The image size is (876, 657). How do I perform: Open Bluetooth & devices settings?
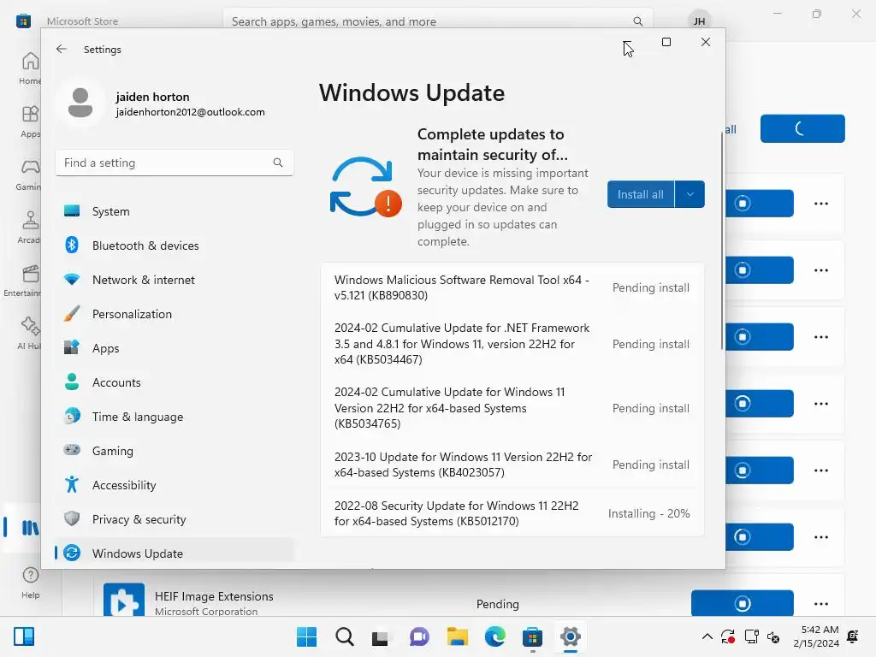[x=175, y=246]
